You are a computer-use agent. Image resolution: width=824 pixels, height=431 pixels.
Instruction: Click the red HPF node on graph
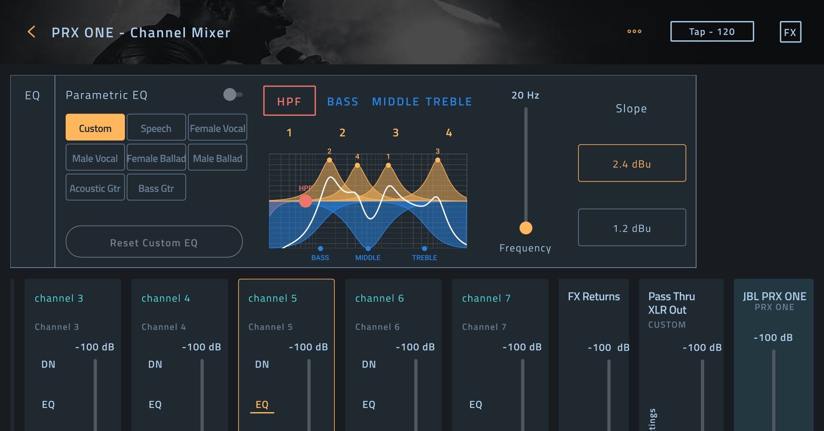(306, 201)
